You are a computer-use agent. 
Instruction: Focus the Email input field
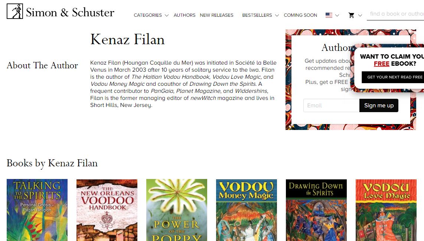pos(331,105)
